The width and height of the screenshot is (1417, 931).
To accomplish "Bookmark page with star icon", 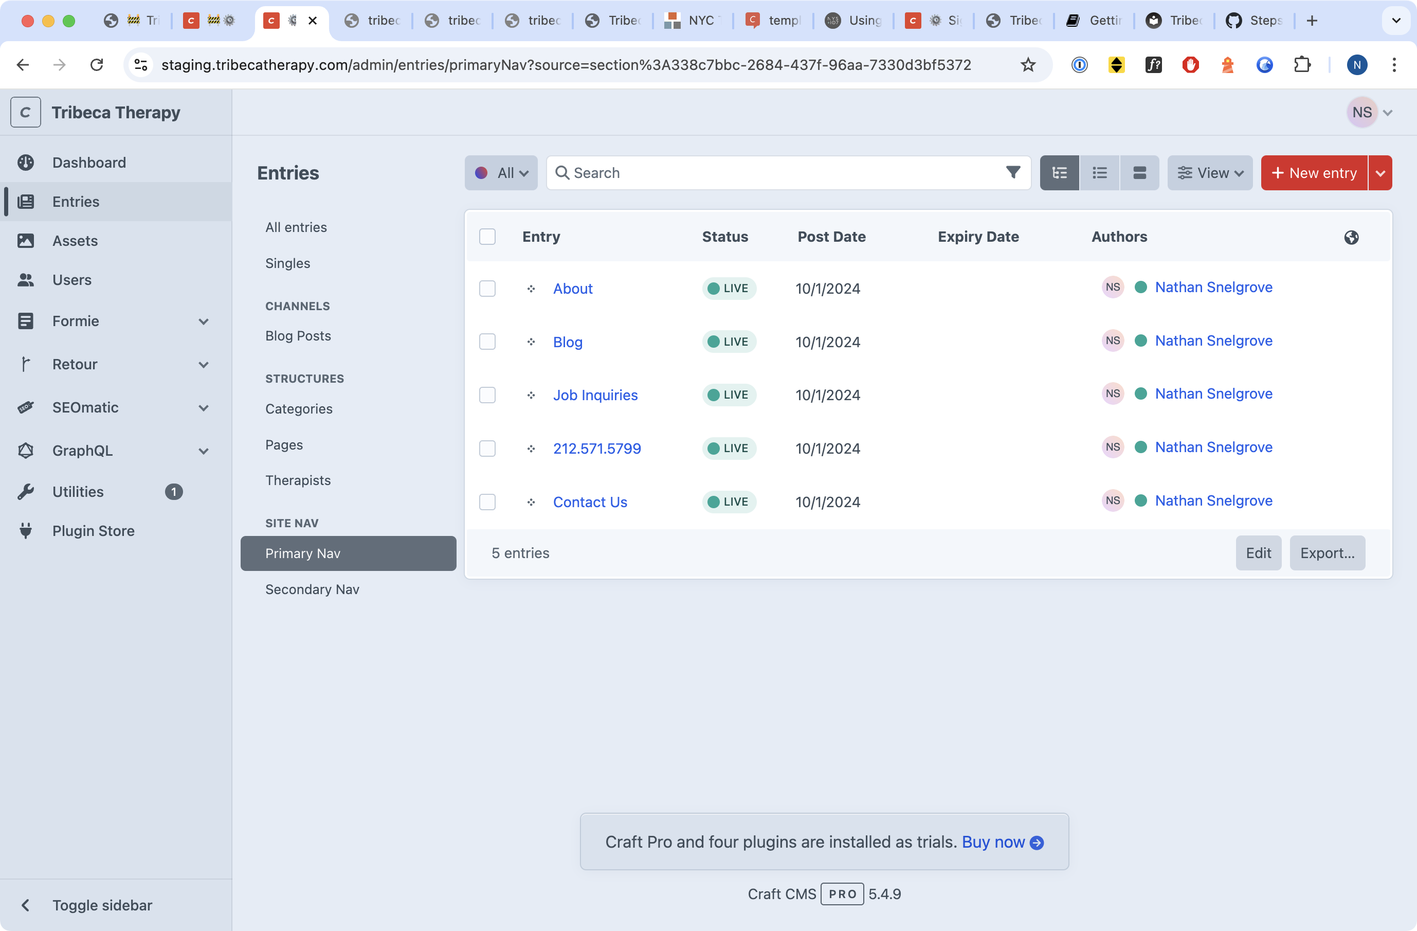I will coord(1028,64).
